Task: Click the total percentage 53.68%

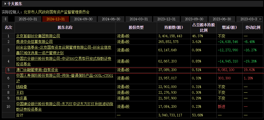Action: coord(197,115)
